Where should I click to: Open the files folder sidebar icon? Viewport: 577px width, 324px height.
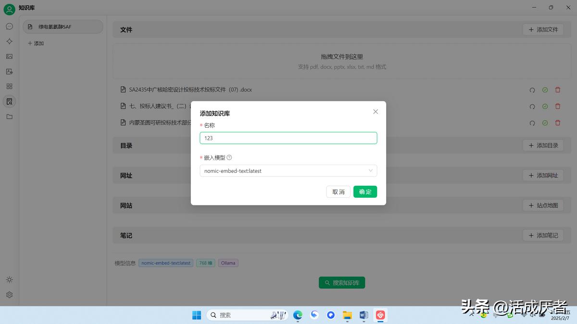pos(9,117)
